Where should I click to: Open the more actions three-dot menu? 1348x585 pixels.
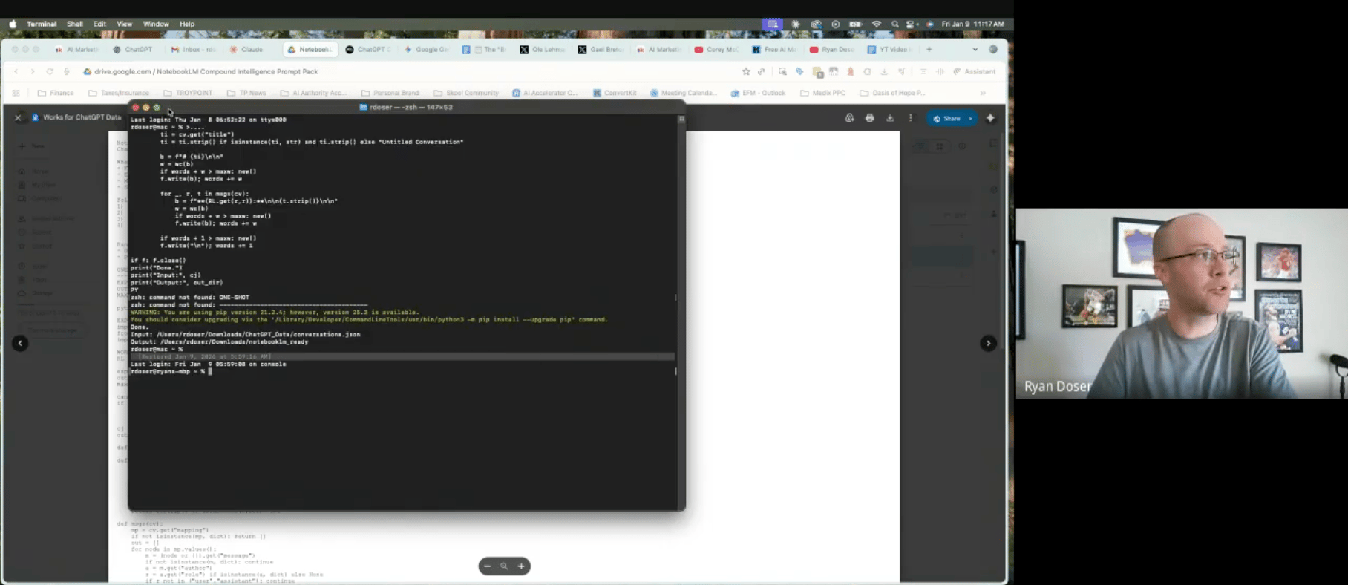[910, 118]
